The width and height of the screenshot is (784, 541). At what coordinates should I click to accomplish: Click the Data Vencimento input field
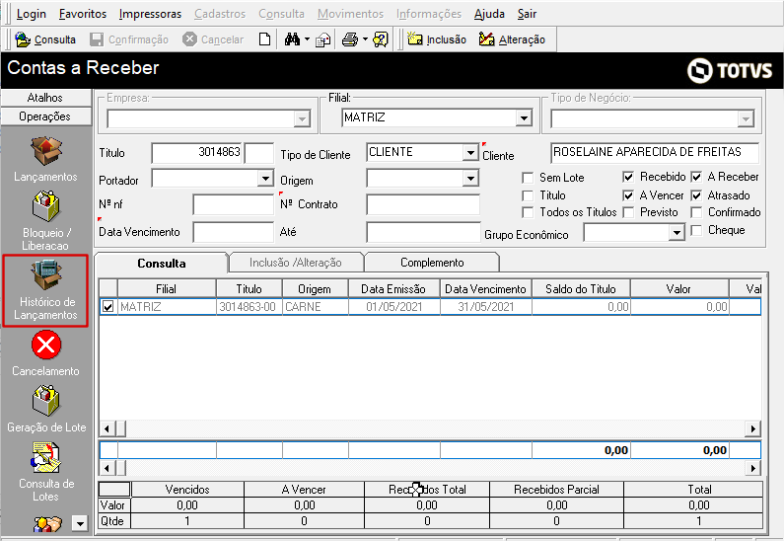[x=233, y=232]
